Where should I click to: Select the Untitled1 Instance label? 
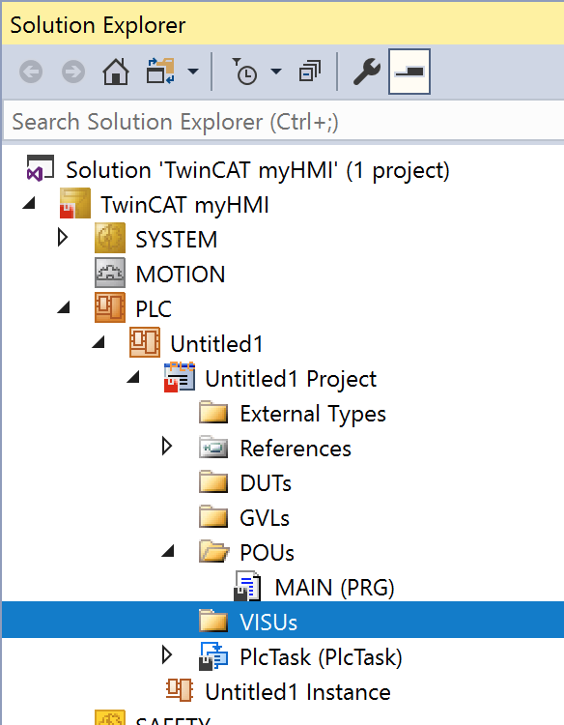(298, 692)
